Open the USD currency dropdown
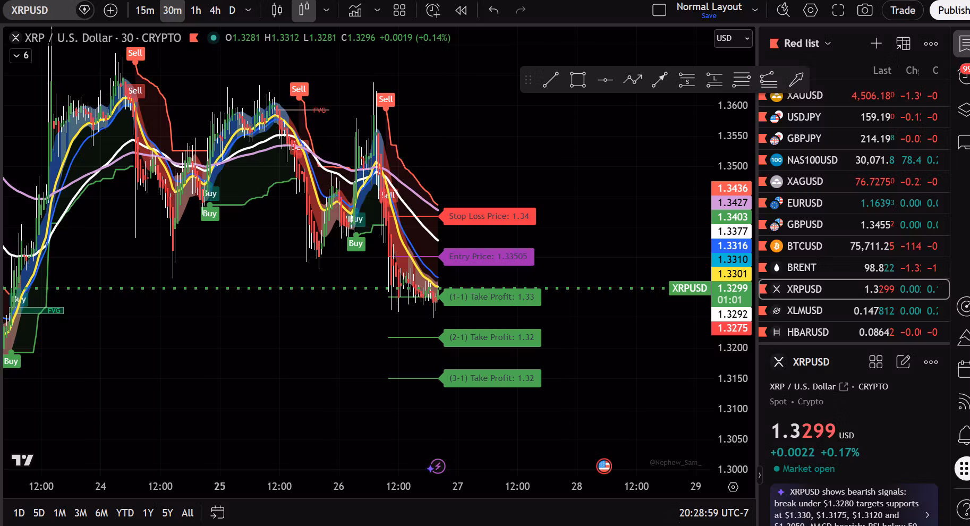 point(733,38)
